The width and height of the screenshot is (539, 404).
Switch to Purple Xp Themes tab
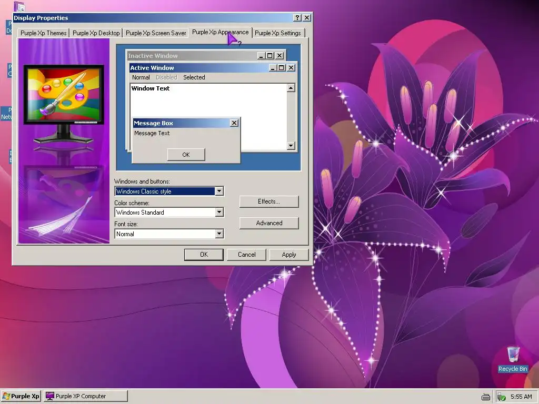coord(43,33)
